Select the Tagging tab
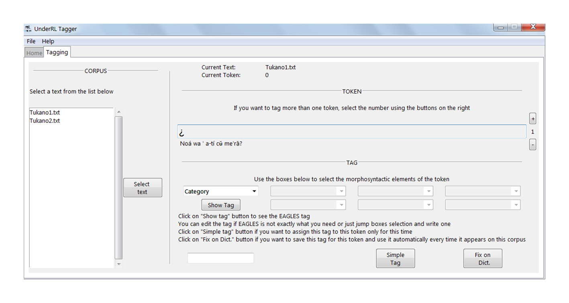569x303 pixels. (57, 53)
